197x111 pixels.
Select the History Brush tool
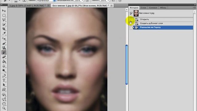click(4, 52)
